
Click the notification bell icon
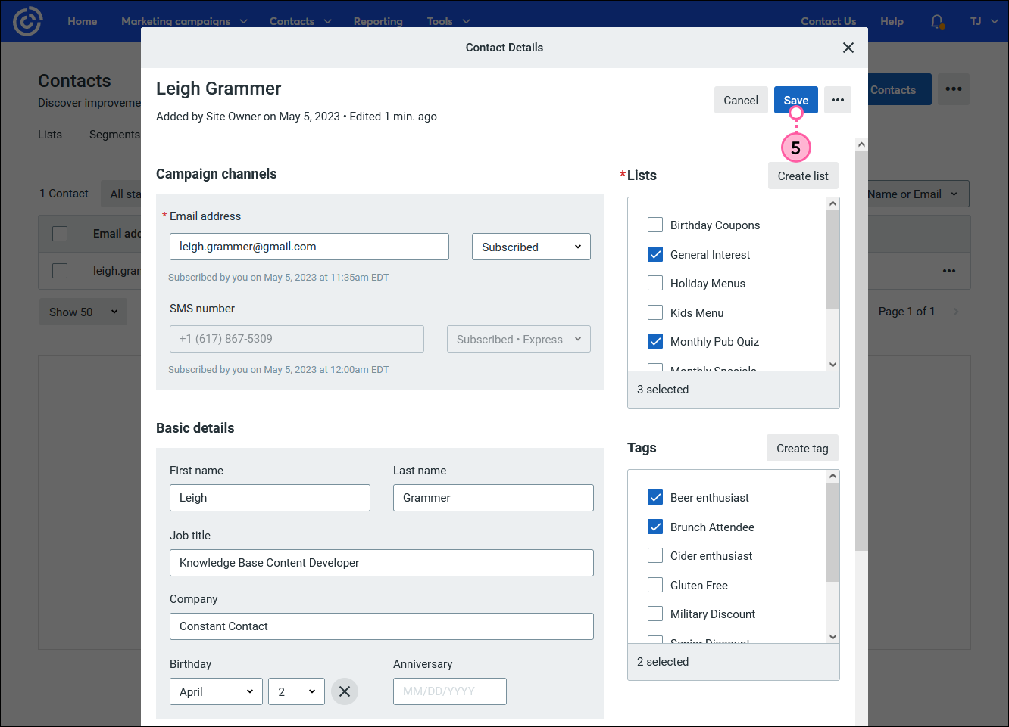(936, 21)
